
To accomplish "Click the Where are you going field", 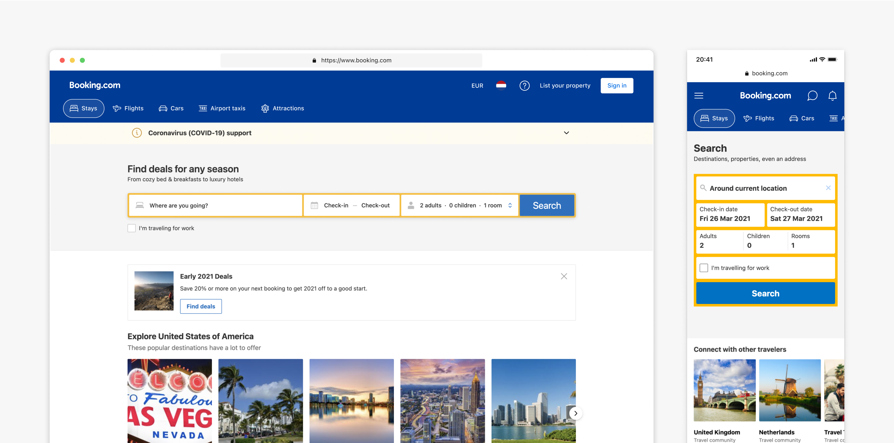I will pos(215,206).
